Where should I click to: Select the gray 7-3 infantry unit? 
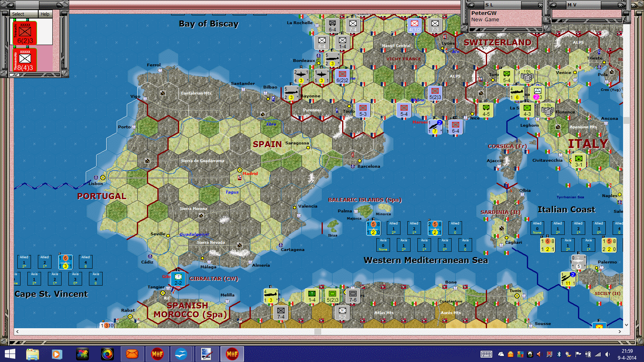[x=435, y=26]
